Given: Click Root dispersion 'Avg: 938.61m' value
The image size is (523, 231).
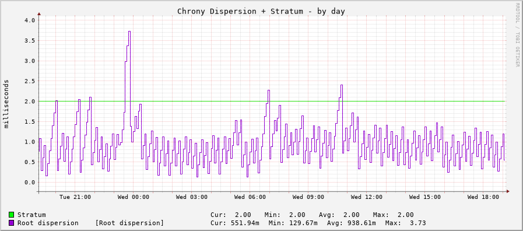Looking at the screenshot, I should (351, 223).
